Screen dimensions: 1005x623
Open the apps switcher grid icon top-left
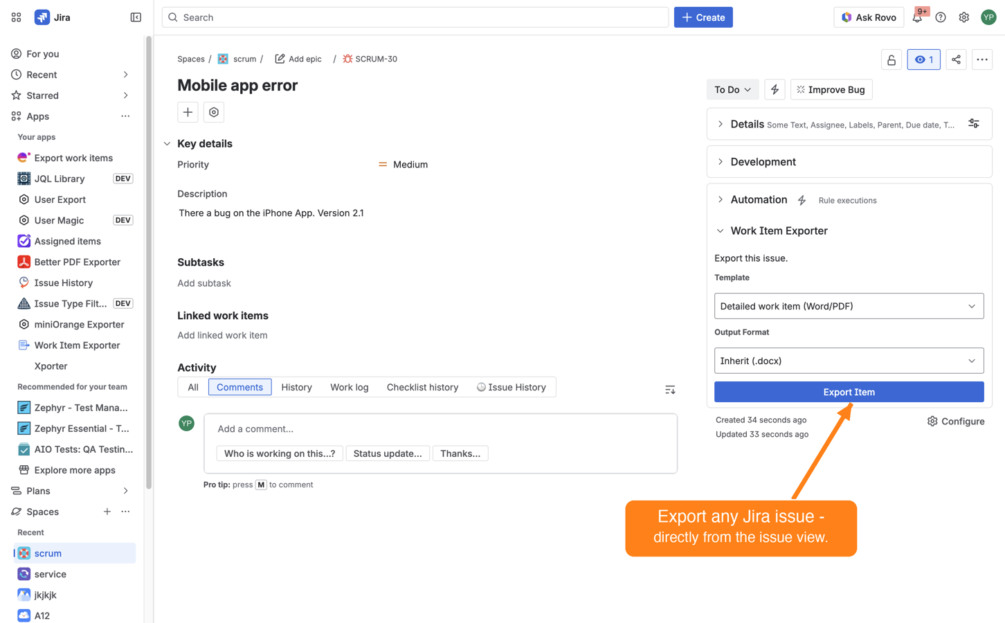pyautogui.click(x=15, y=17)
